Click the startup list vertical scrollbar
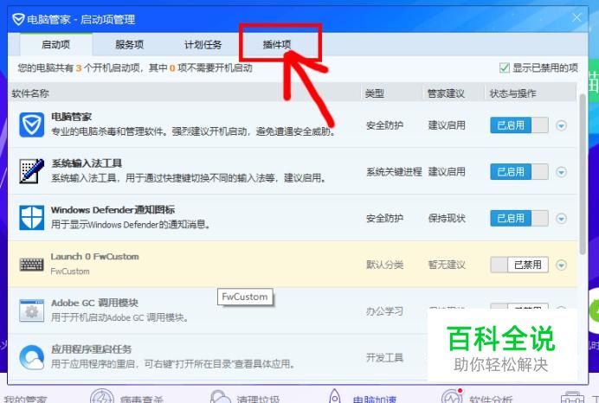 583,174
